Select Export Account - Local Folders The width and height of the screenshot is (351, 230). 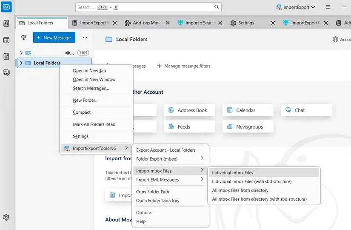click(x=170, y=150)
